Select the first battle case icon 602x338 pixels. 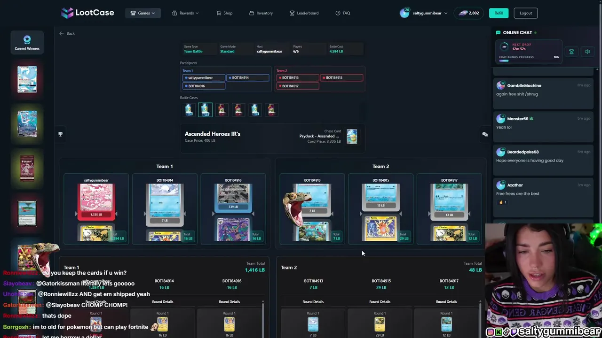189,110
